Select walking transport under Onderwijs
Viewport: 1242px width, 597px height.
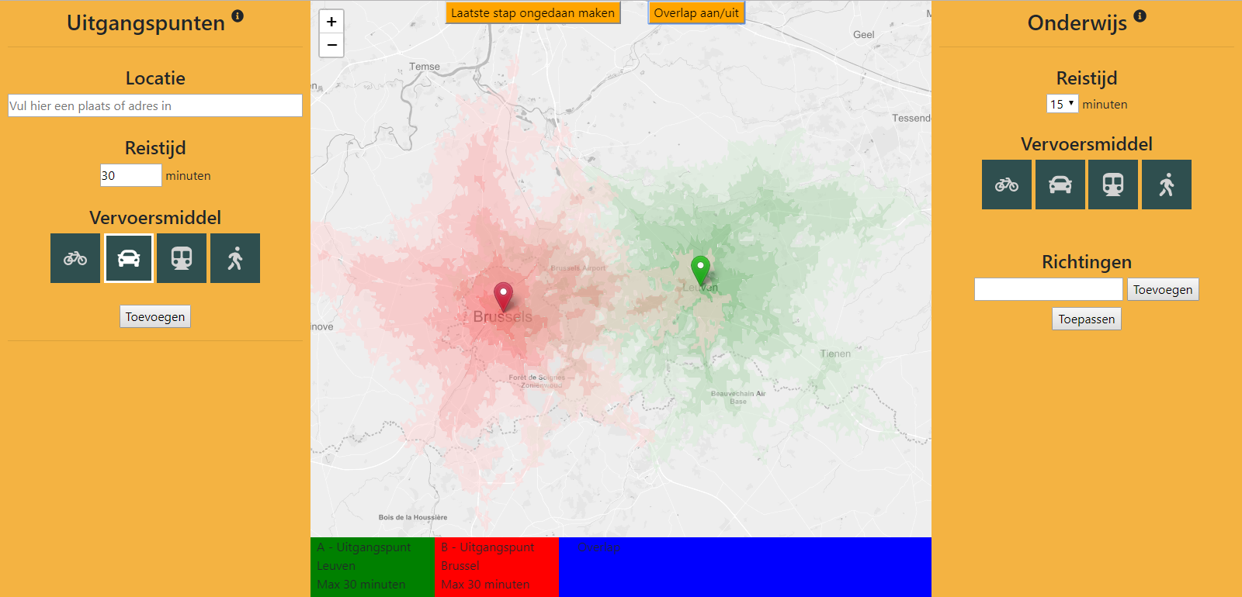coord(1167,185)
